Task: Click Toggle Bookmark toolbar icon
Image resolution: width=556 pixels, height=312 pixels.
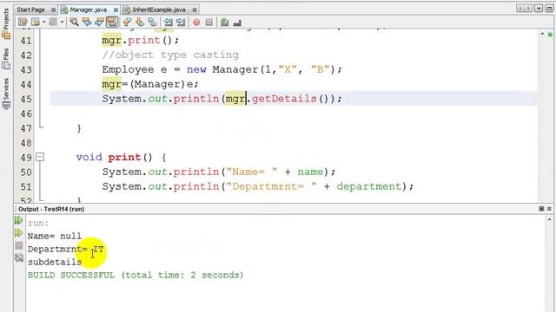Action: click(x=152, y=23)
